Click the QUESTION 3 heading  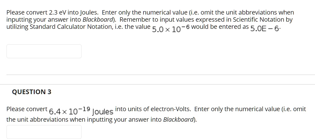[32, 92]
